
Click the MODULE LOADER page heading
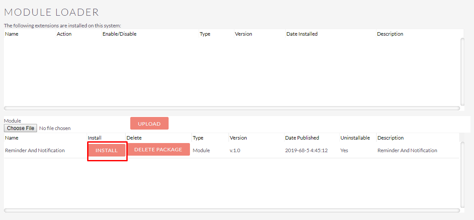point(51,12)
